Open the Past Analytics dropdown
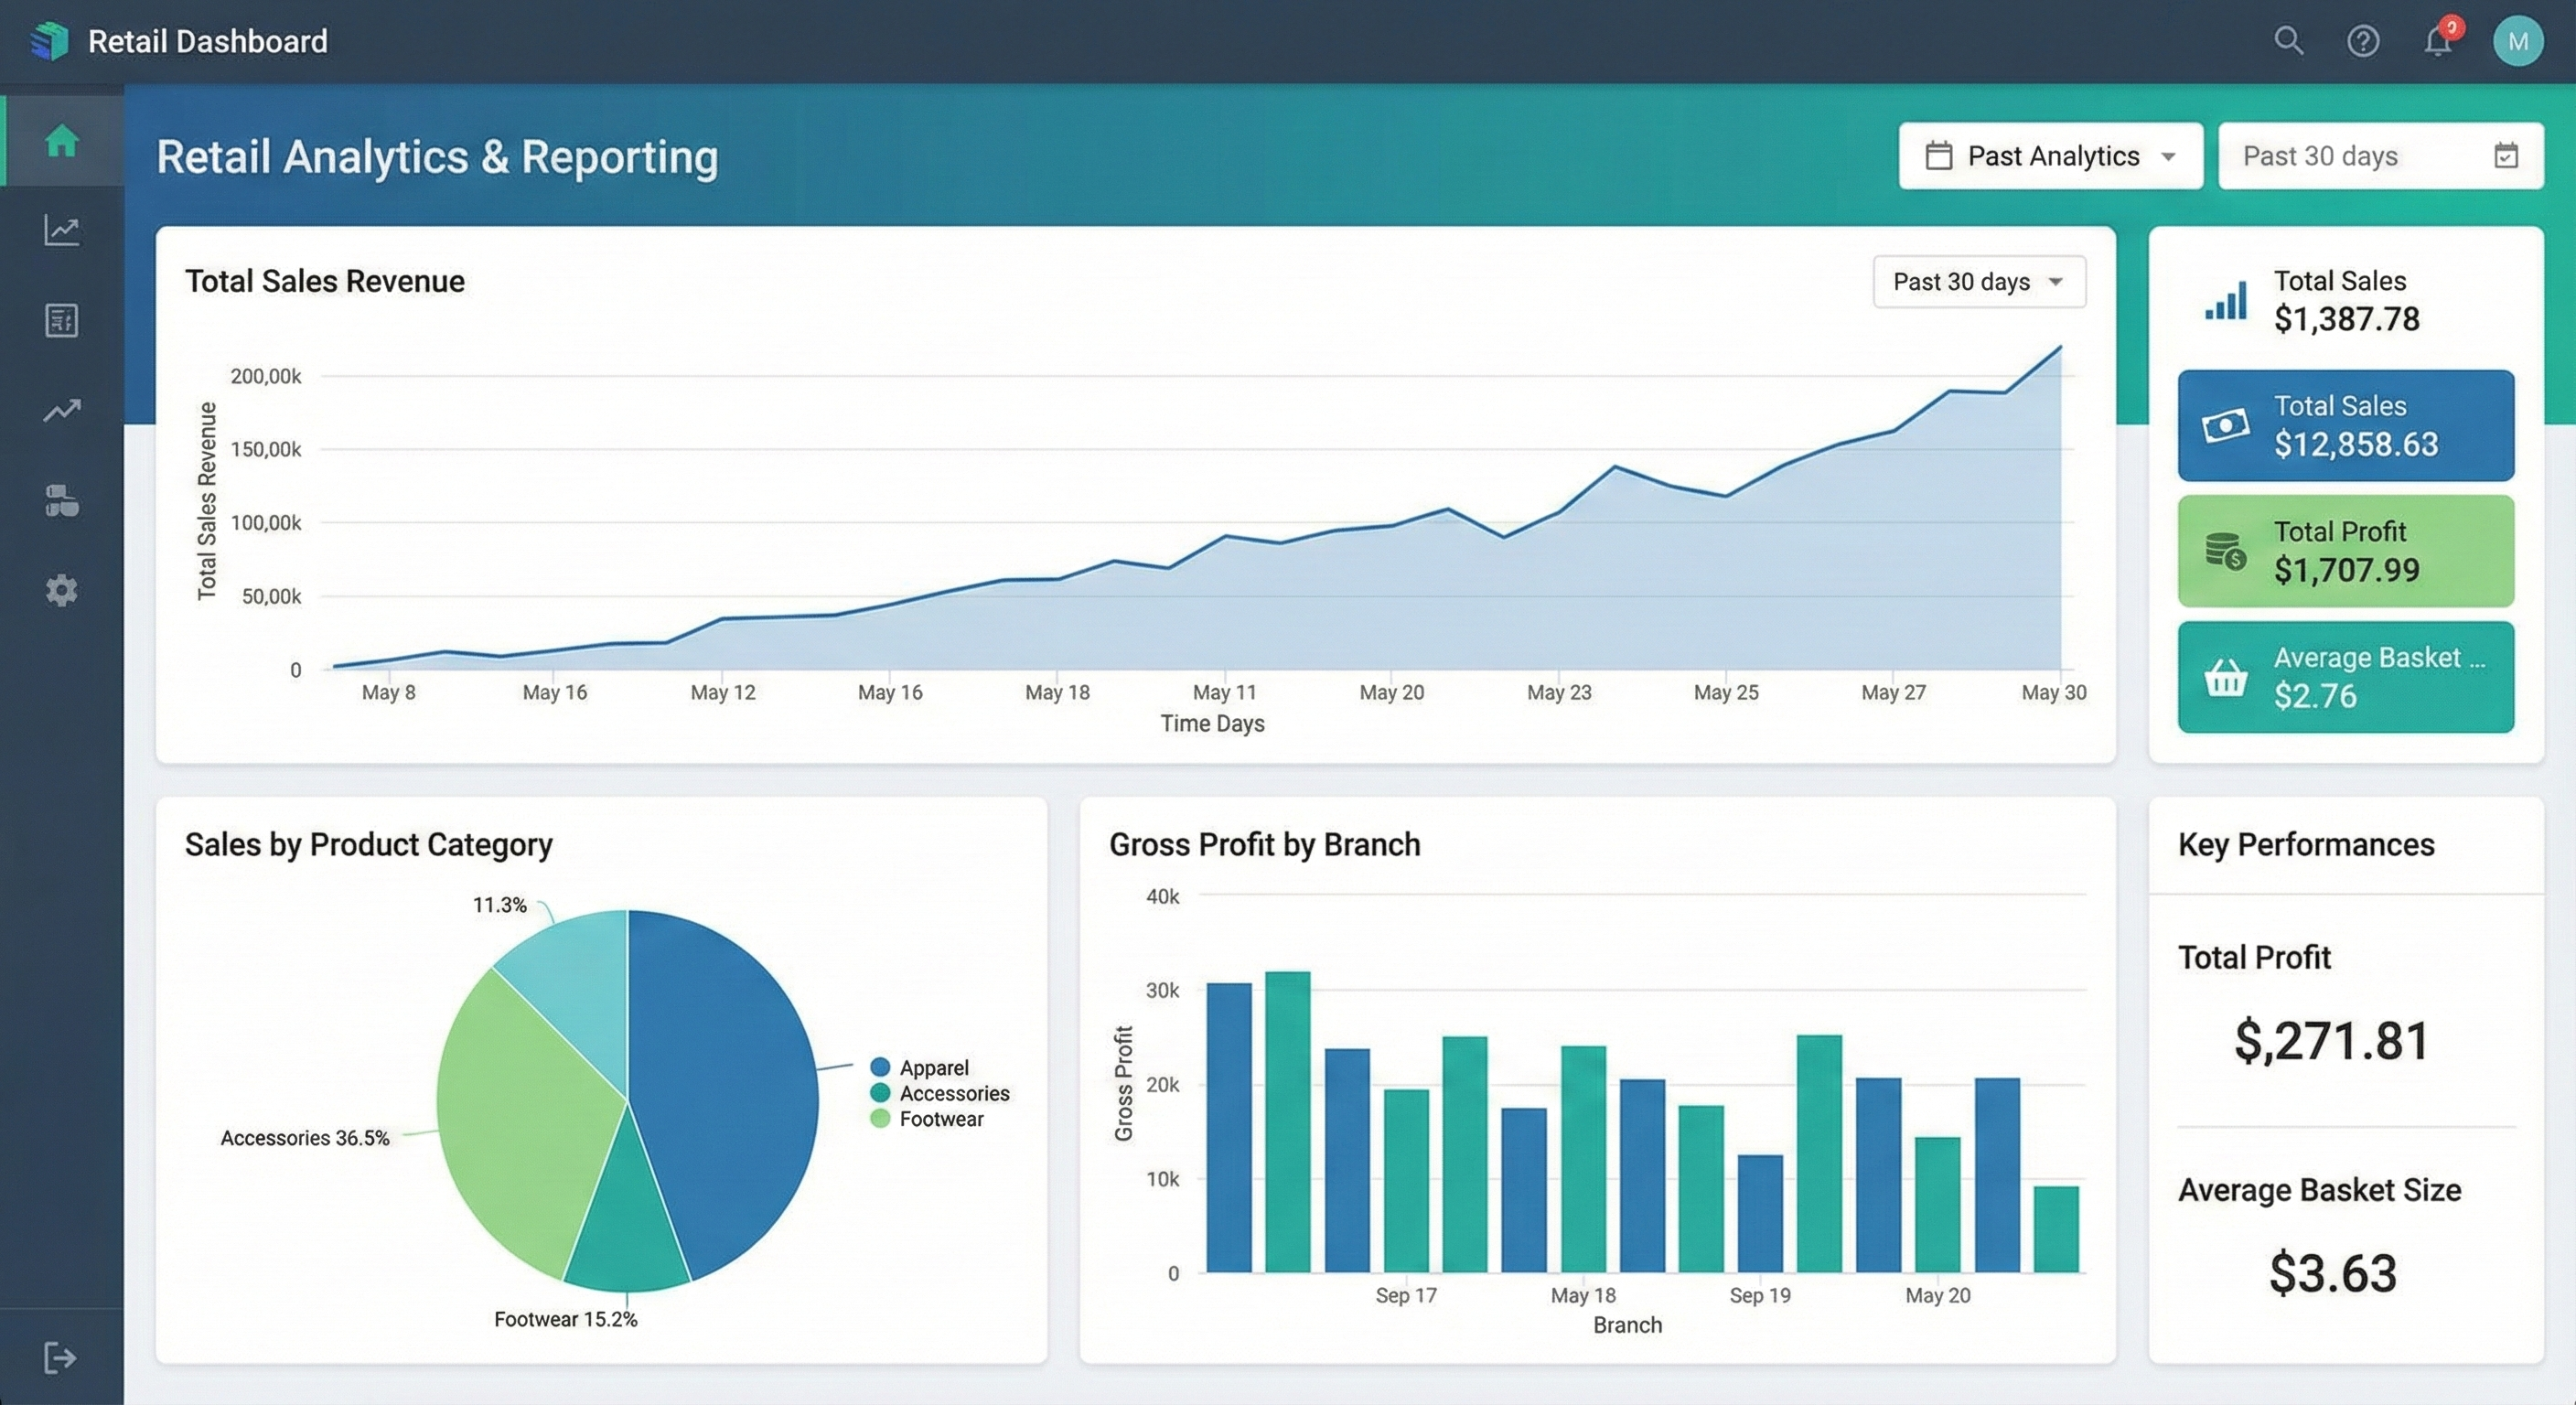This screenshot has height=1405, width=2576. click(x=2050, y=155)
